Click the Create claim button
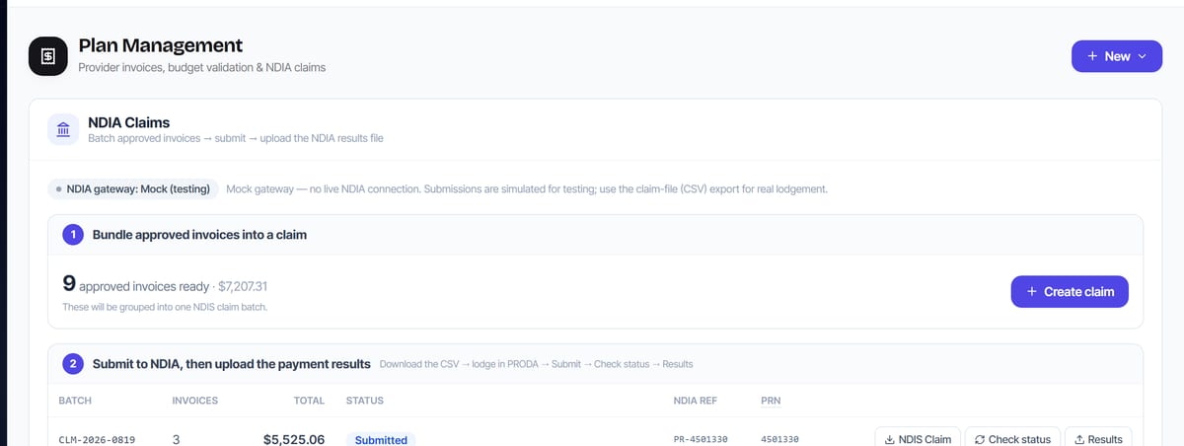 [1070, 291]
